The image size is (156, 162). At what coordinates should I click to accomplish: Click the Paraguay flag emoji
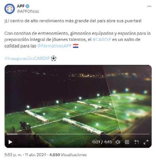tap(76, 46)
